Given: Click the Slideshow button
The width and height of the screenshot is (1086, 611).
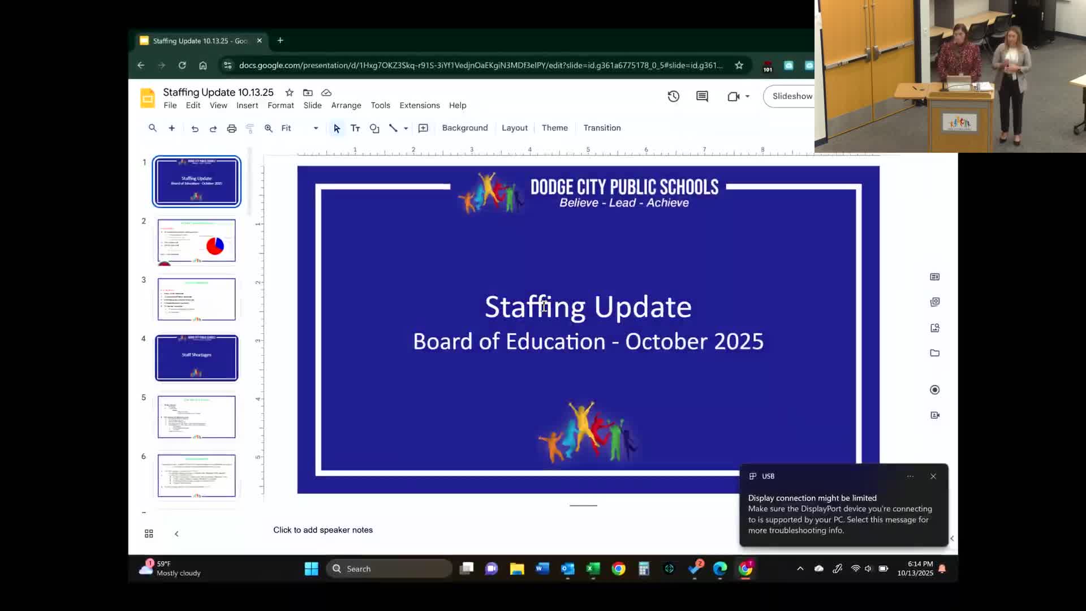Looking at the screenshot, I should (791, 96).
